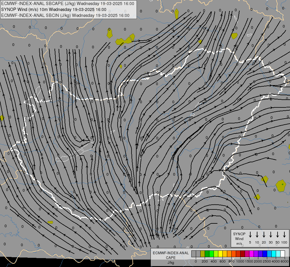This screenshot has width=290, height=267.
Task: Click the olive CAPE patch with green dot
Action: pos(281,186)
